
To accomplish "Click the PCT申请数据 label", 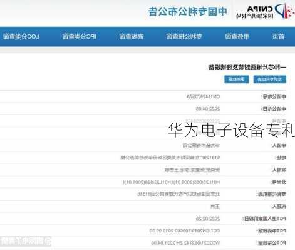I will coord(271,231).
